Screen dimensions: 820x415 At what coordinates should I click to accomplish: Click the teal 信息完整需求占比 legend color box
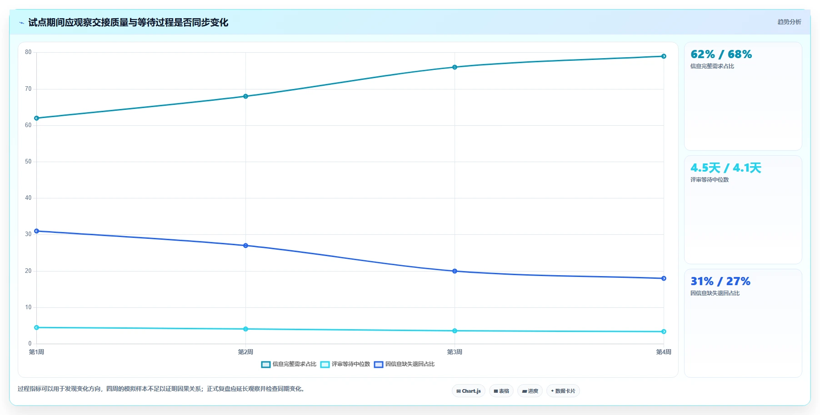[266, 364]
